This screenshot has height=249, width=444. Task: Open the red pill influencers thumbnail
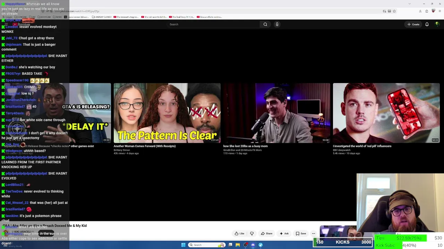point(386,113)
